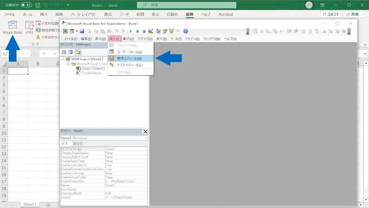Click View Code icon in Project pane
This screenshot has width=369, height=208.
pos(64,52)
